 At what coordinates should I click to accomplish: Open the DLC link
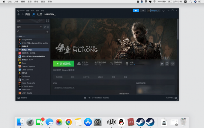73,77
